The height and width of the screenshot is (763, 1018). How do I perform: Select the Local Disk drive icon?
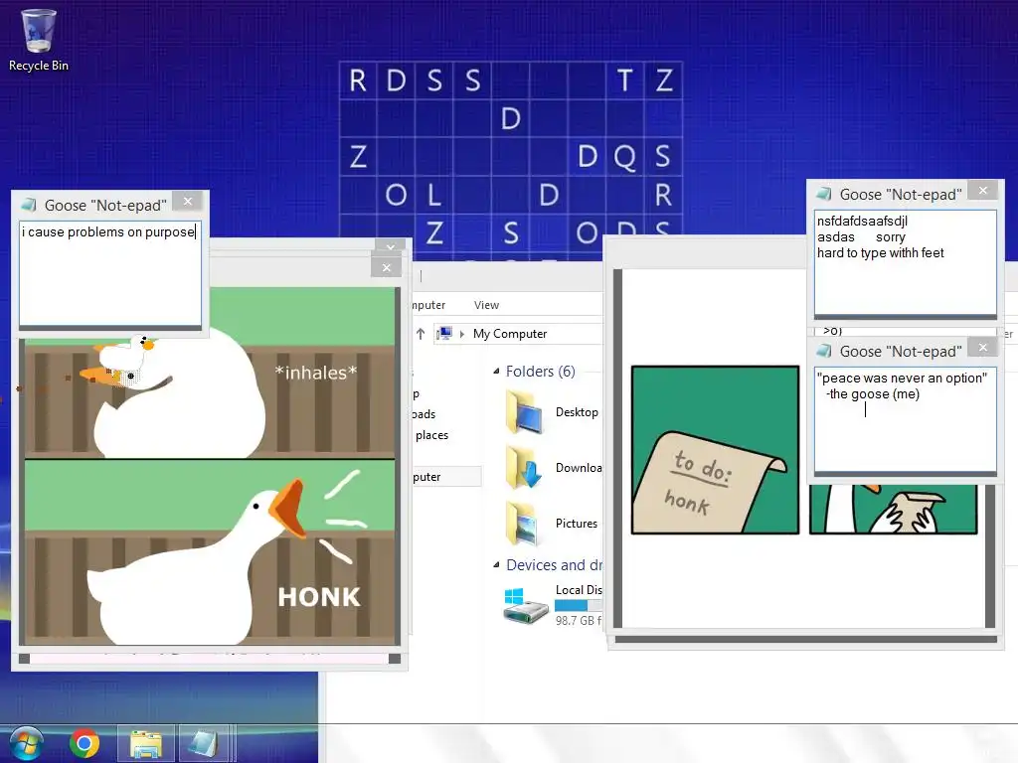pyautogui.click(x=525, y=605)
